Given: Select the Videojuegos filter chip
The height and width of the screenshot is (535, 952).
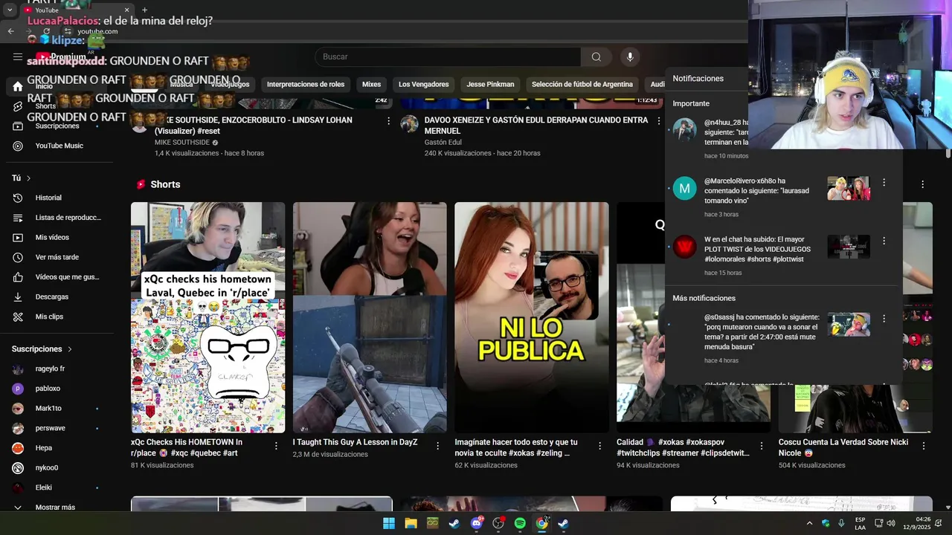Looking at the screenshot, I should point(230,85).
